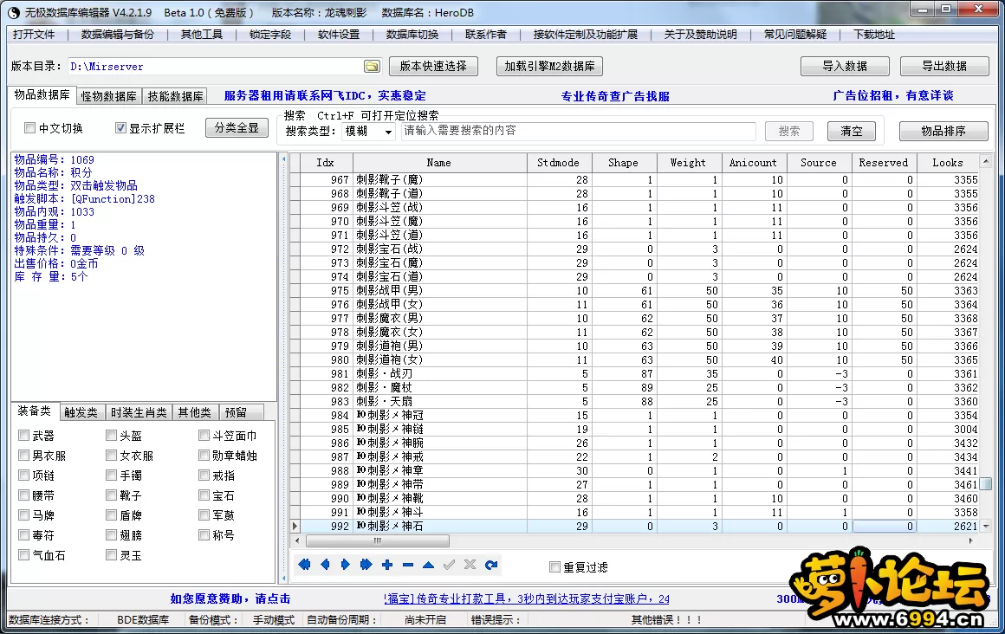Screen dimensions: 1005x634
Task: Open the 打开文件 menu
Action: coord(34,34)
